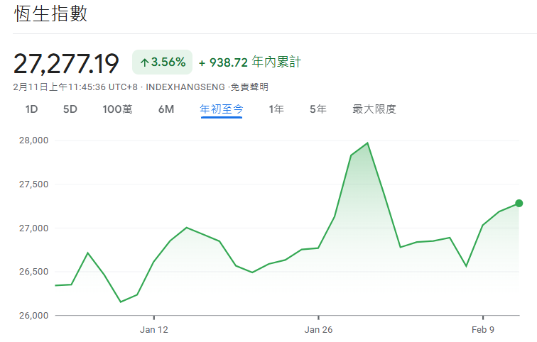
Task: Choose the 100萬 range tab
Action: tap(117, 109)
